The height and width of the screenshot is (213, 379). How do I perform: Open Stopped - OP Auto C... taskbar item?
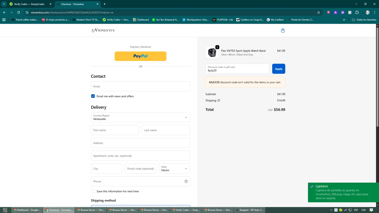pyautogui.click(x=250, y=210)
